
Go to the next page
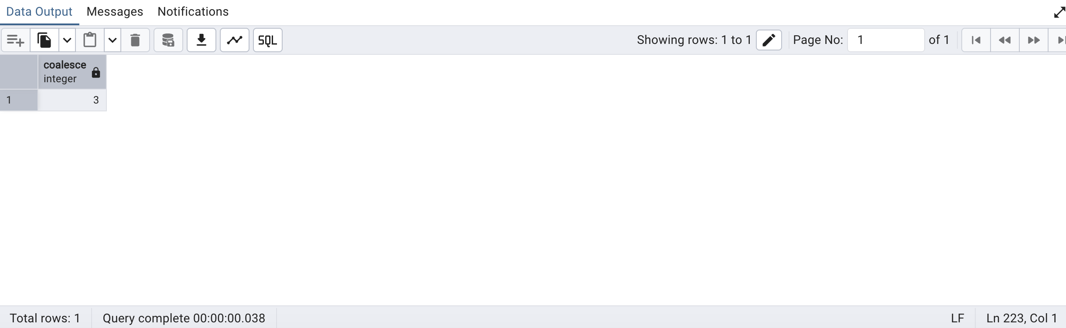[1034, 40]
